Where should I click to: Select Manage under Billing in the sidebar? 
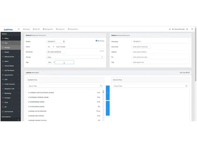click(11, 47)
